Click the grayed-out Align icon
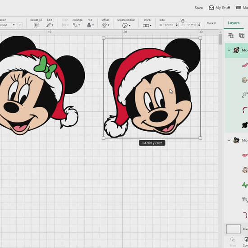Viewport: 248px width, 248px height. [64, 25]
